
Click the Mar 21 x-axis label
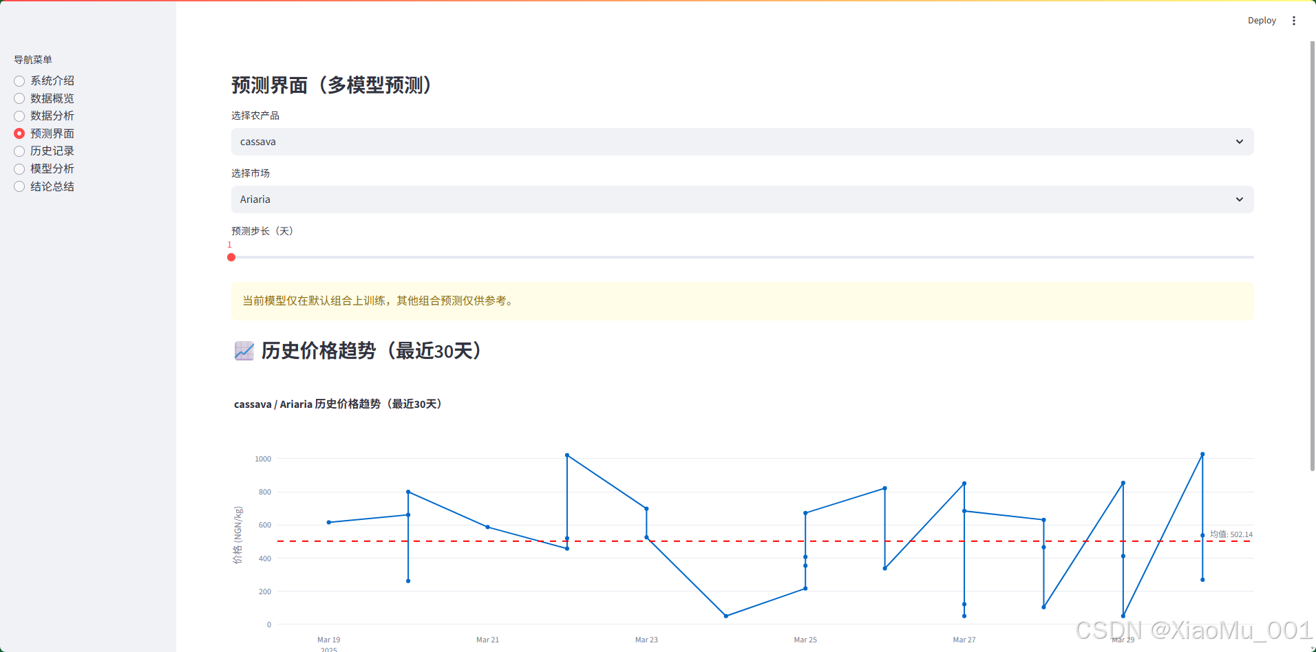click(x=488, y=640)
